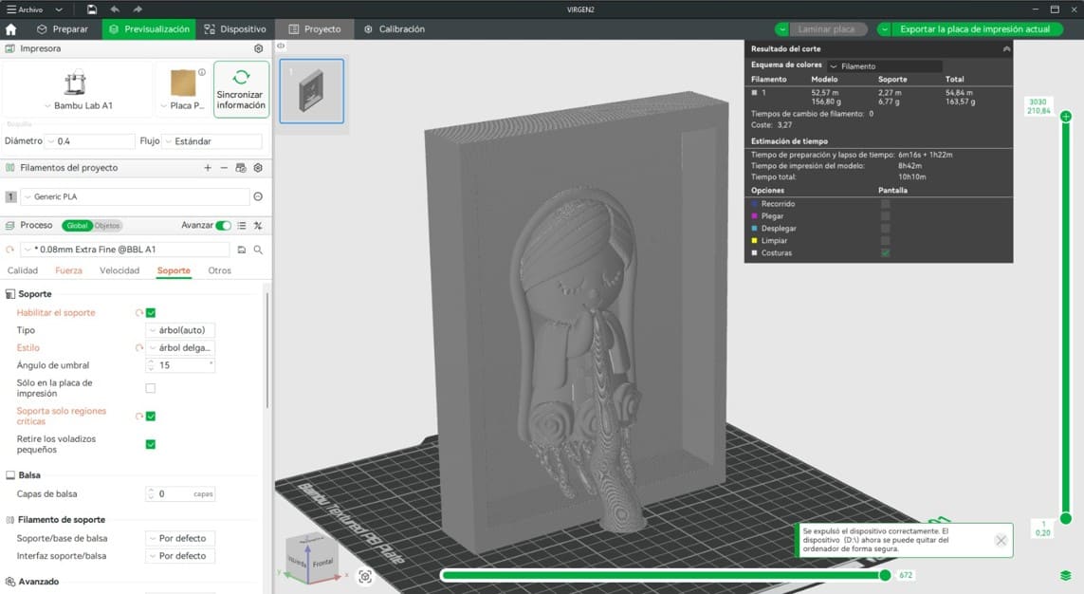The image size is (1084, 594).
Task: Redo the action with the forward arrow
Action: 137,9
